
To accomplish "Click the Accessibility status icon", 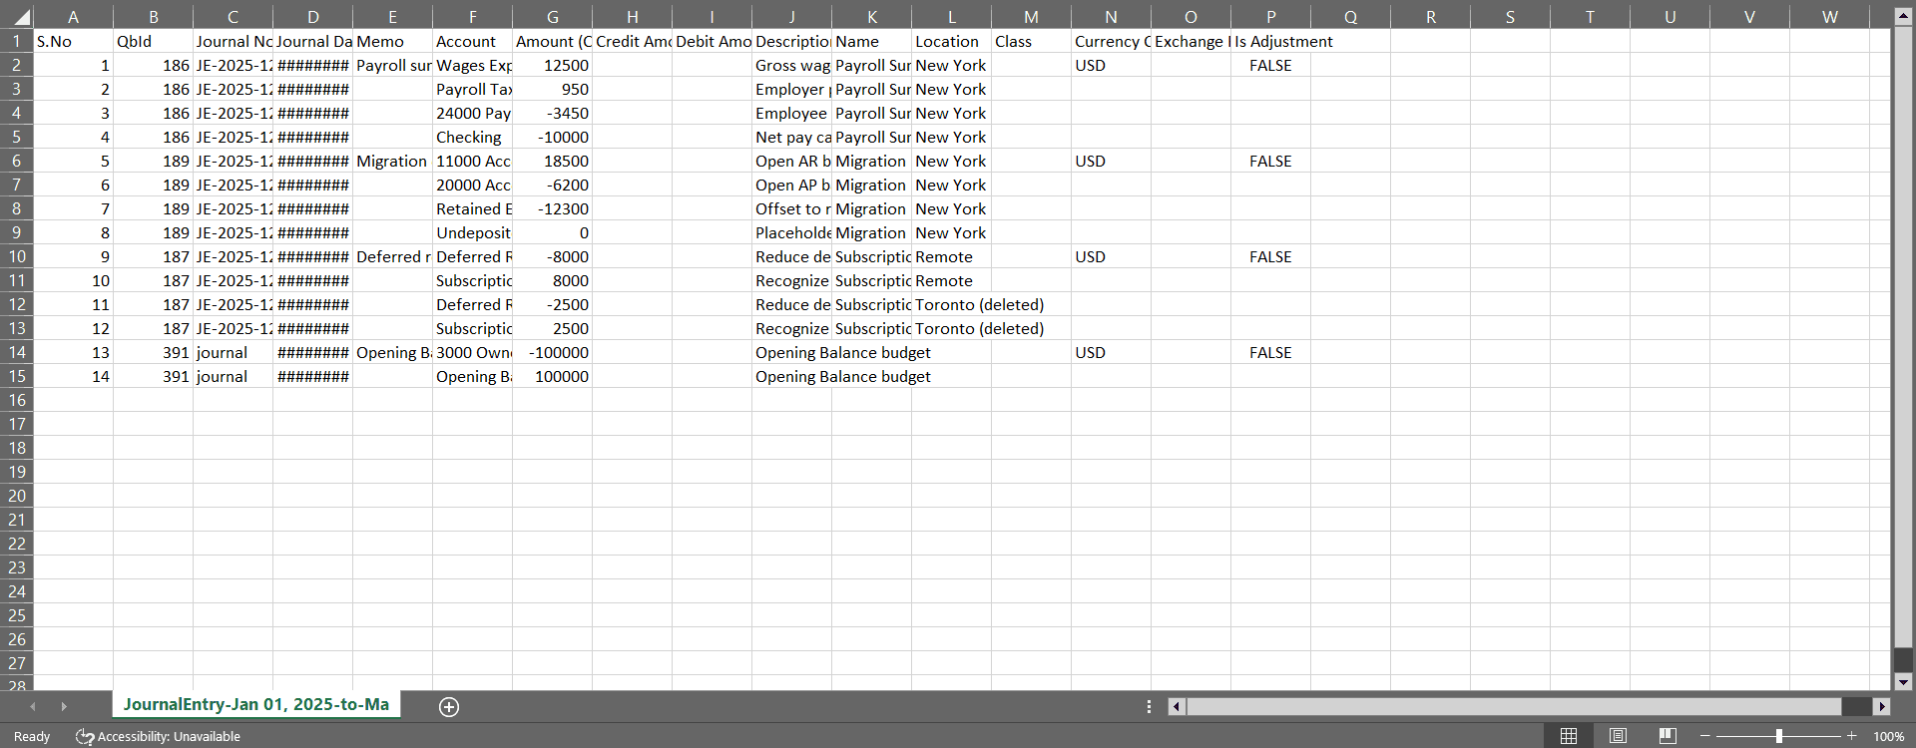I will [x=85, y=737].
